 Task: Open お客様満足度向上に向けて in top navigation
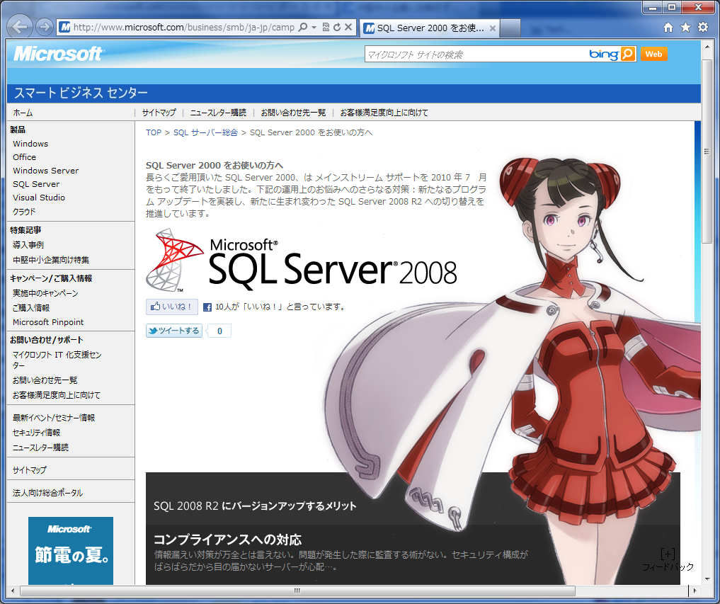click(x=384, y=113)
